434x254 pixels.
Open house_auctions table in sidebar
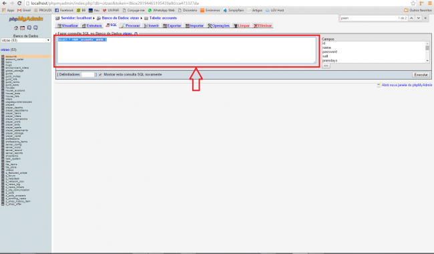click(15, 91)
